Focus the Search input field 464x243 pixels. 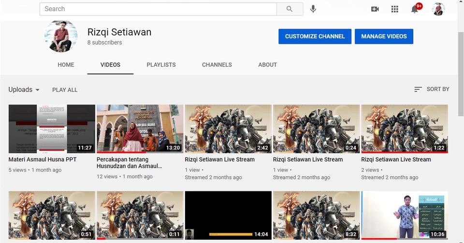(x=159, y=9)
